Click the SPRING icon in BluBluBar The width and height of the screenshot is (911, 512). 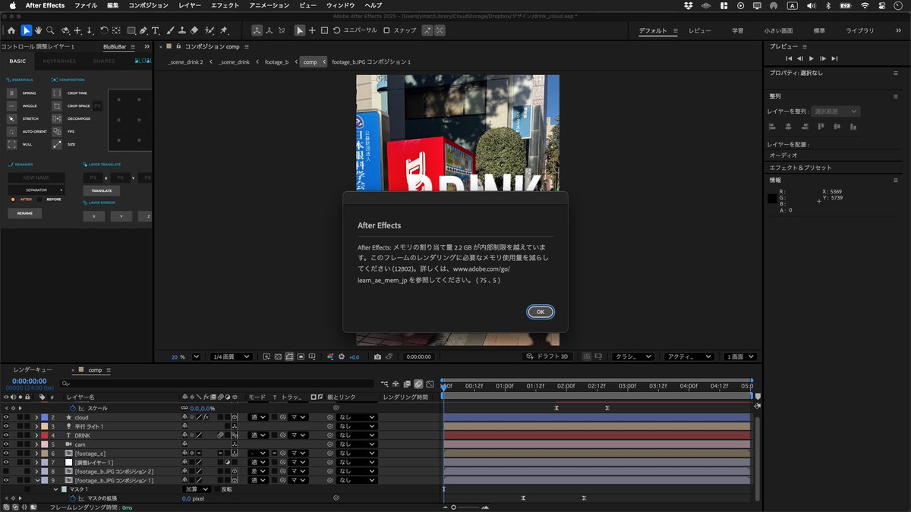(11, 93)
